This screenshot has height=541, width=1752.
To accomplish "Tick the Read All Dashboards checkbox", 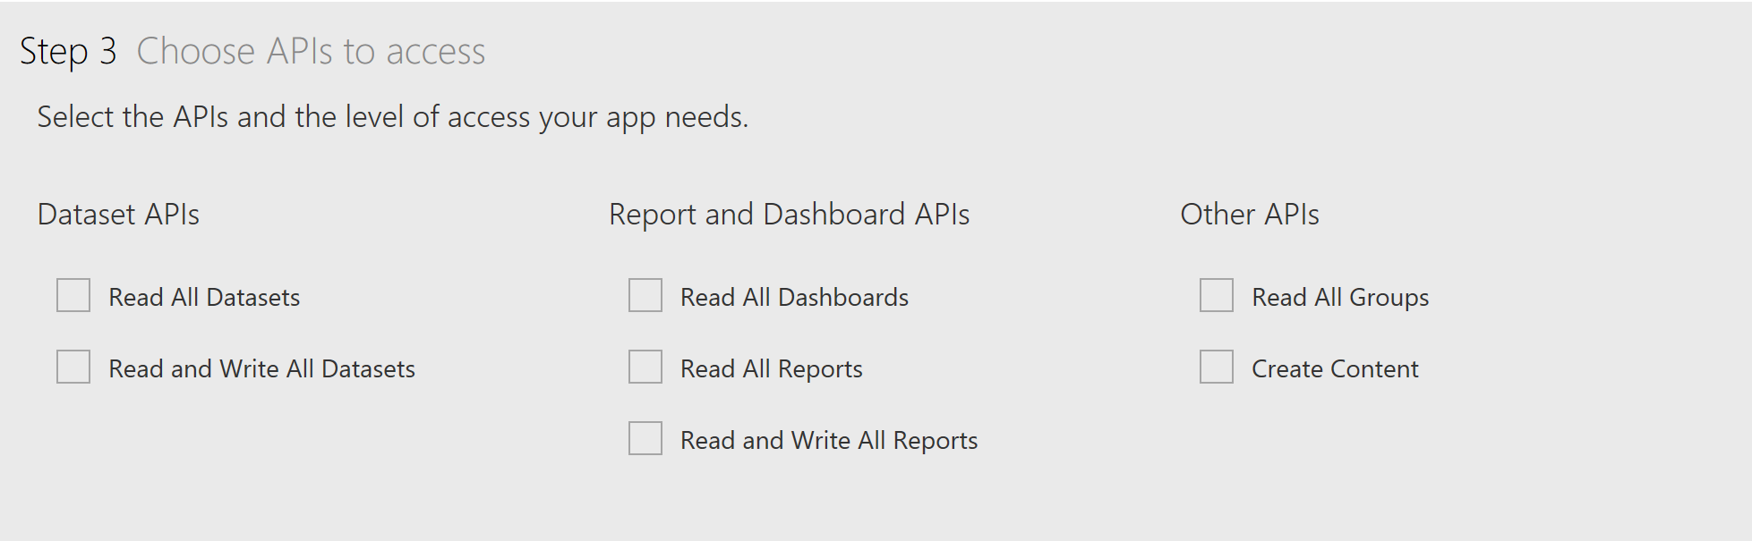I will 645,295.
